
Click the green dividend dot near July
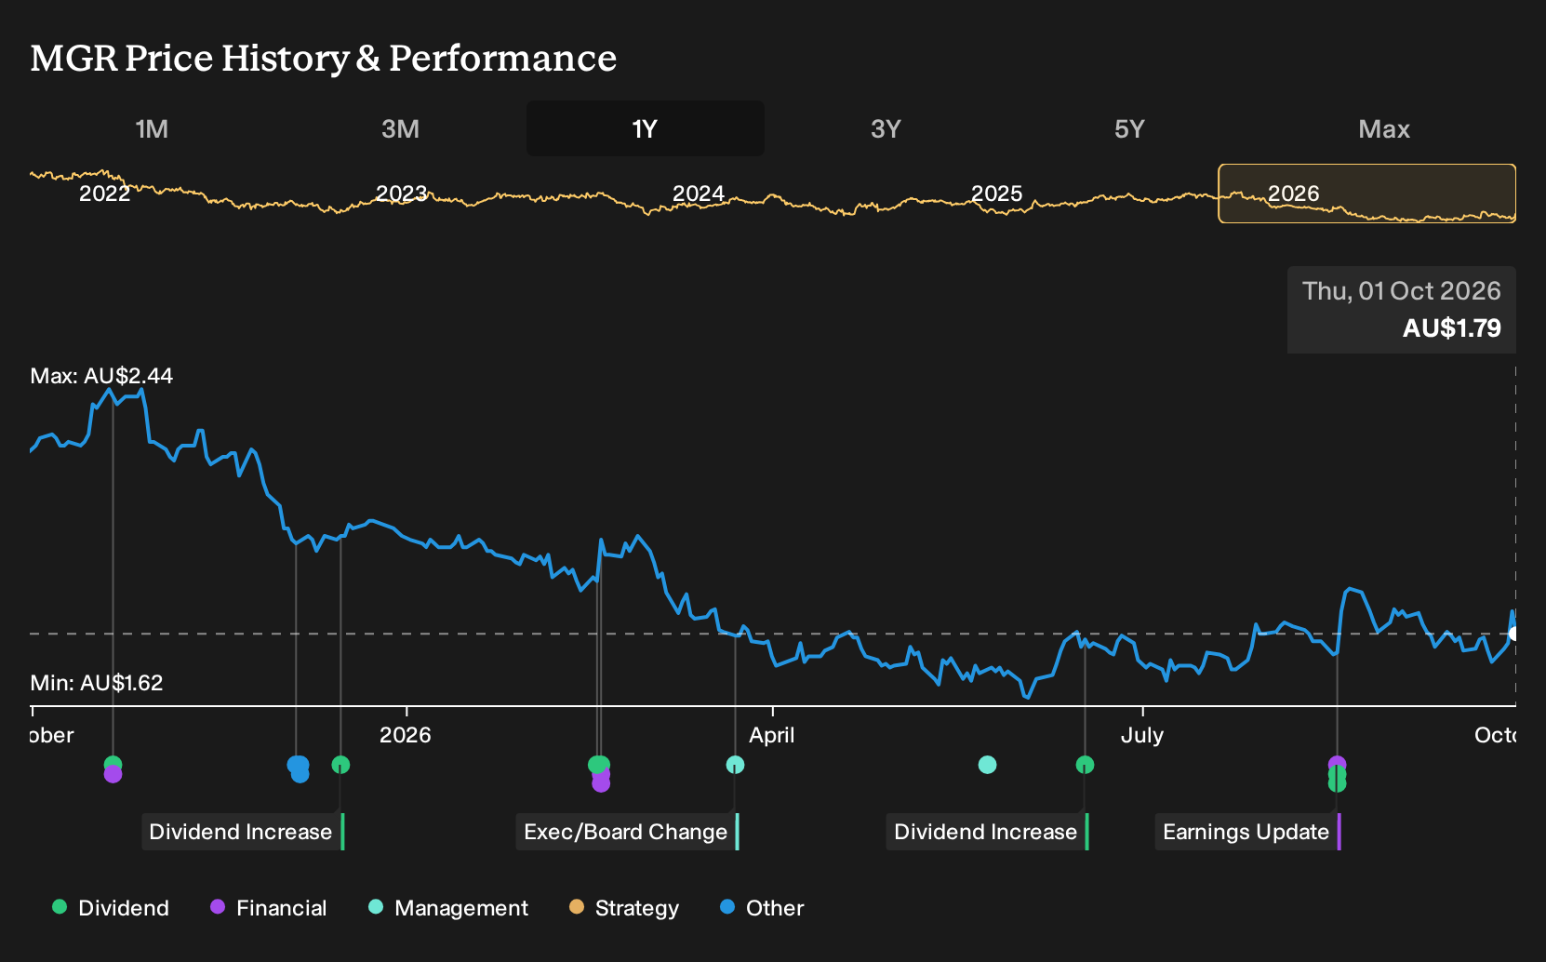(1085, 765)
